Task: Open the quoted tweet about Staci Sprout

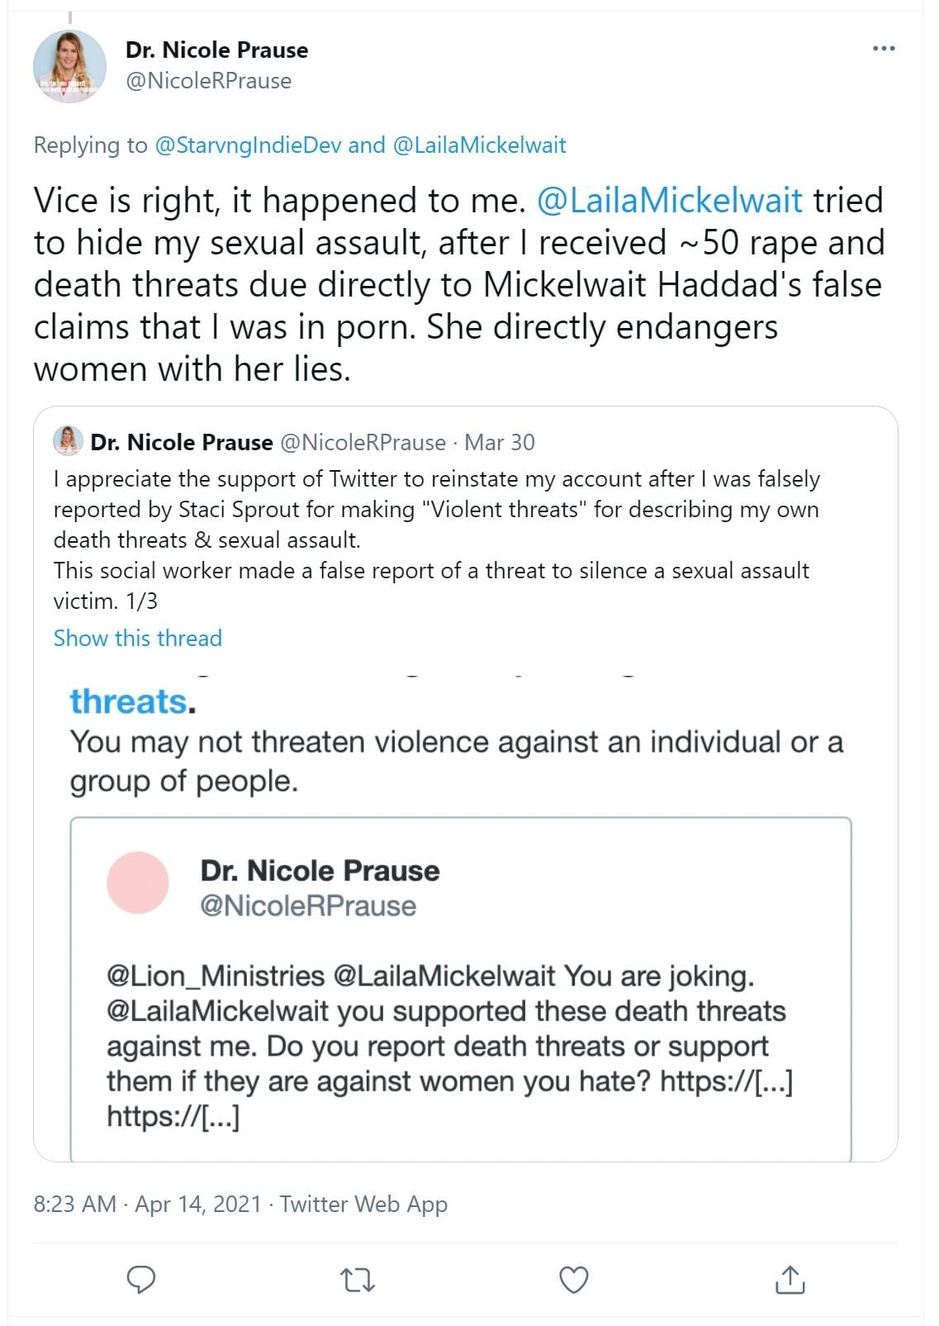Action: point(436,539)
